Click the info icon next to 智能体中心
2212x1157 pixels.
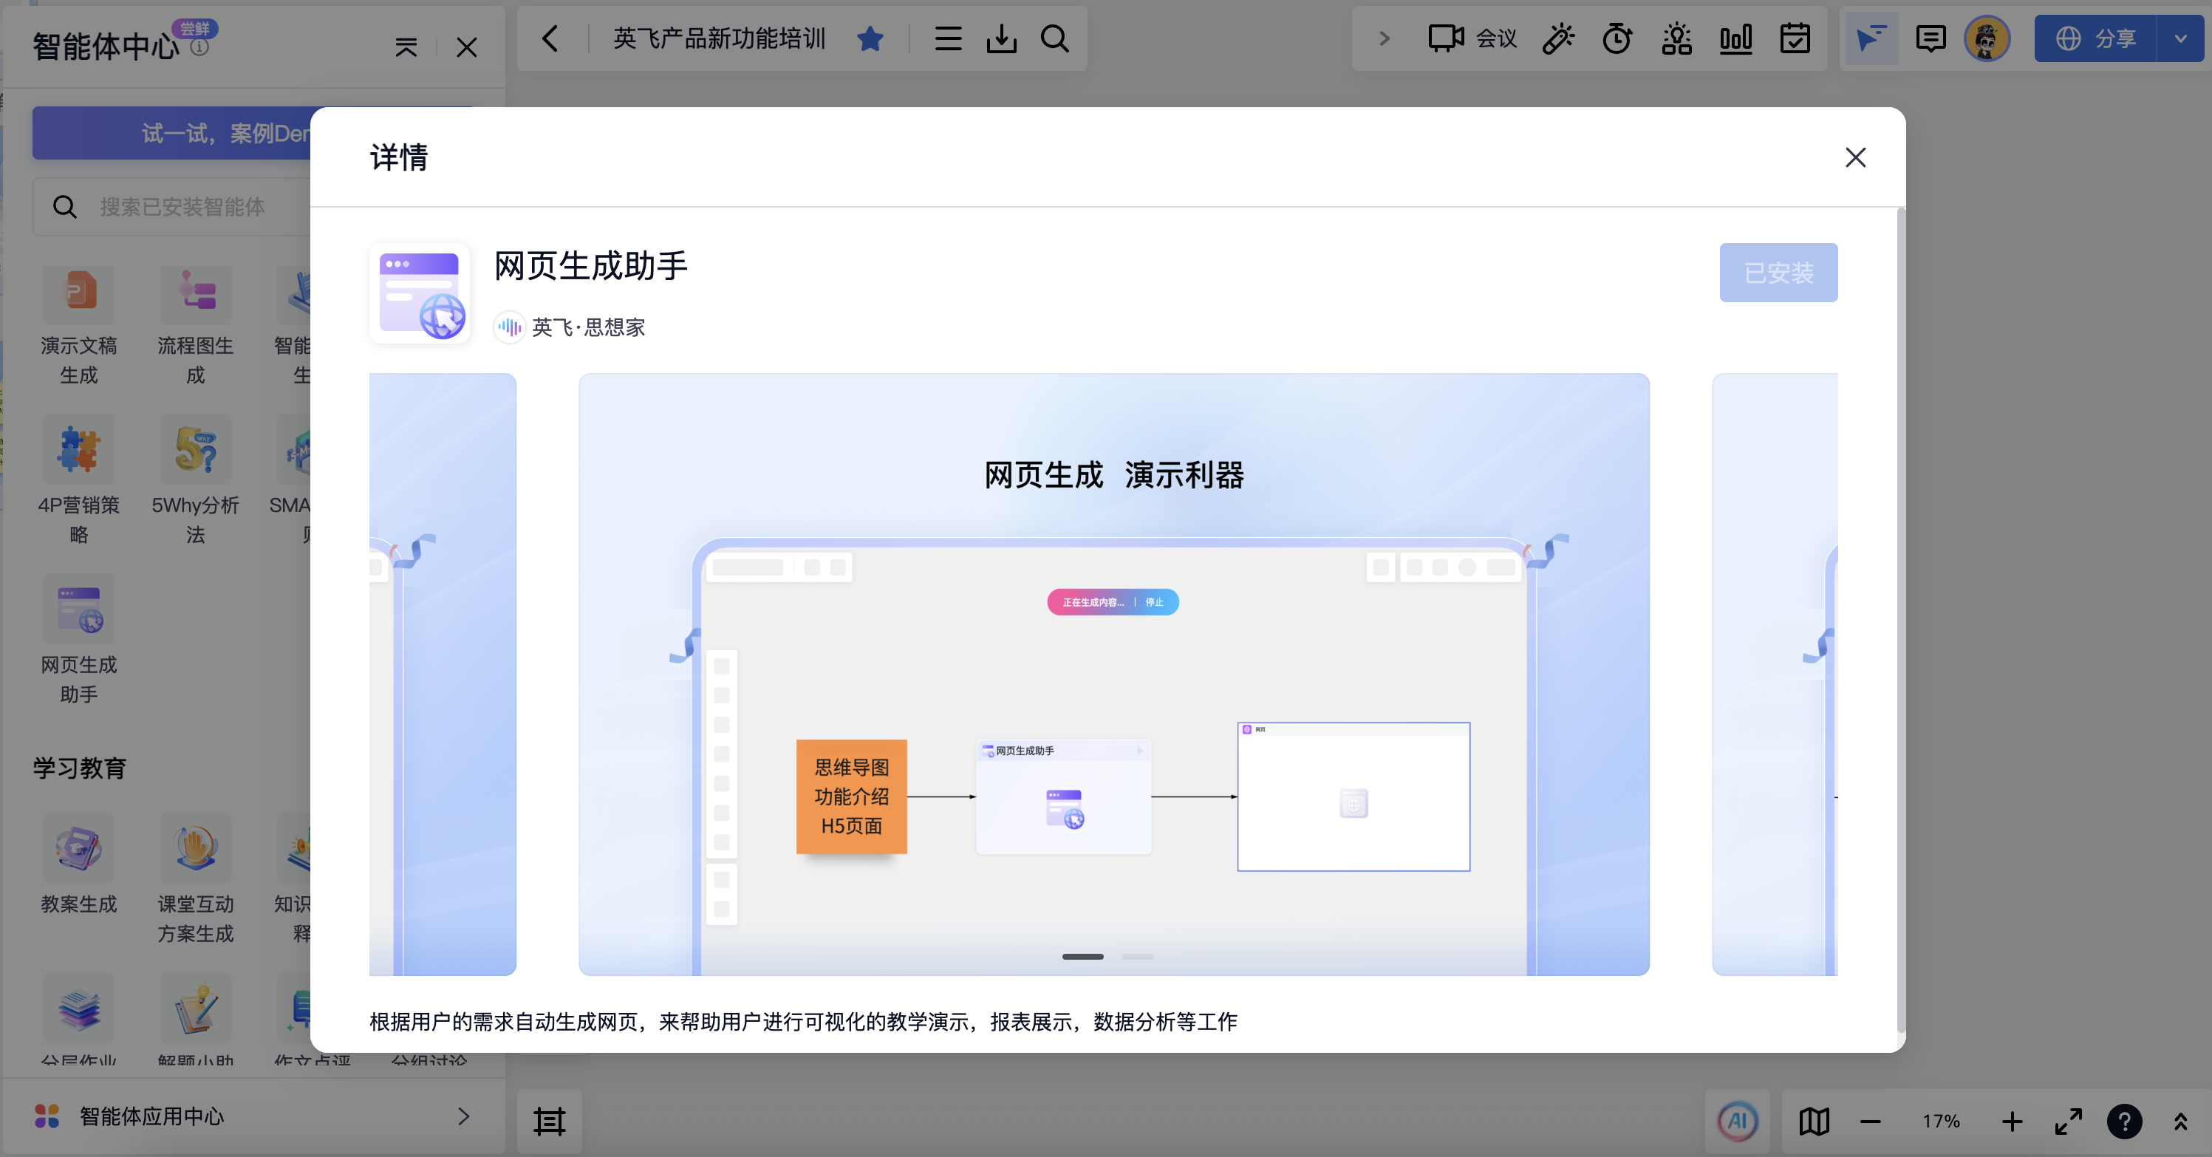[x=200, y=47]
